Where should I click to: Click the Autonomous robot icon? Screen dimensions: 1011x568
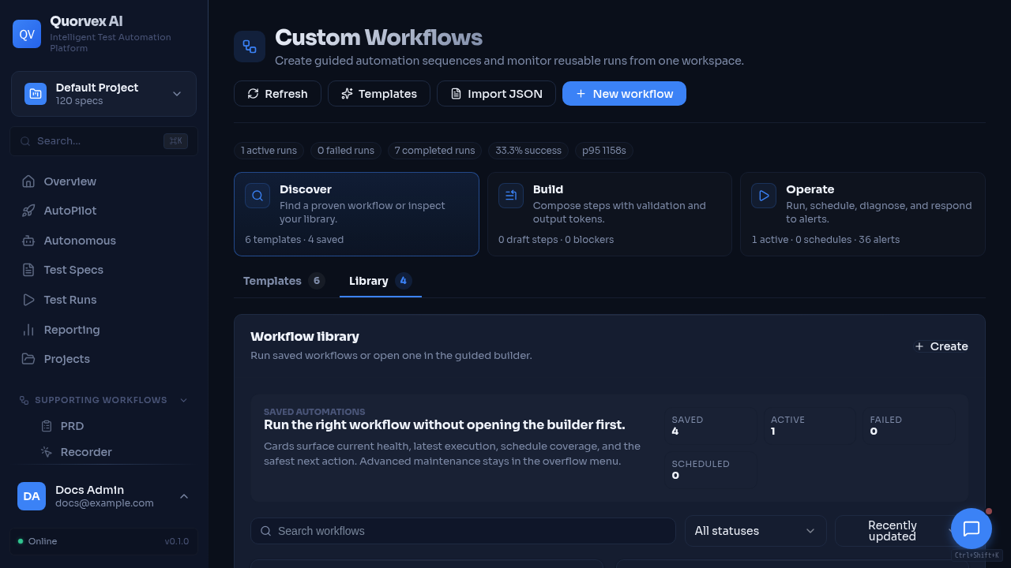[28, 241]
